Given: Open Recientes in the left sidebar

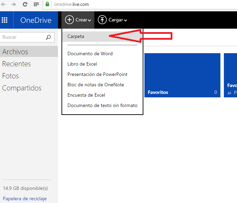Looking at the screenshot, I should coord(17,64).
